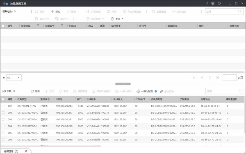The image size is (246, 154).
Task: Open the 50 per-page dropdown
Action: point(14,78)
